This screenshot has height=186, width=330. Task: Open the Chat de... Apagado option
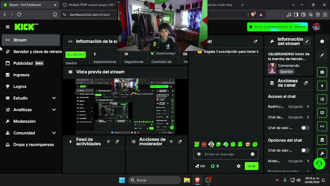pyautogui.click(x=289, y=117)
